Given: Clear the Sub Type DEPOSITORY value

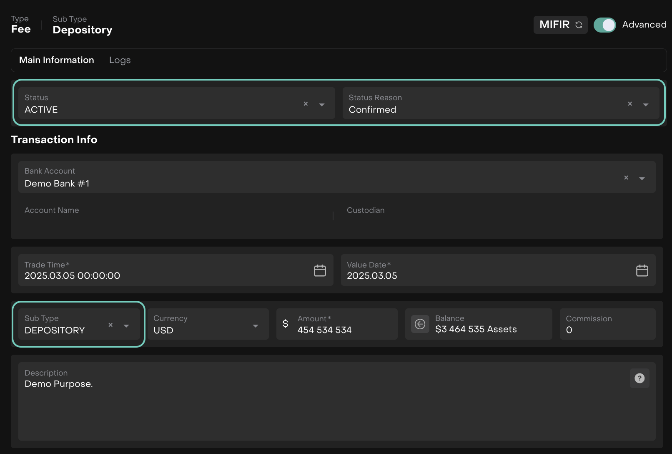Looking at the screenshot, I should coord(110,325).
